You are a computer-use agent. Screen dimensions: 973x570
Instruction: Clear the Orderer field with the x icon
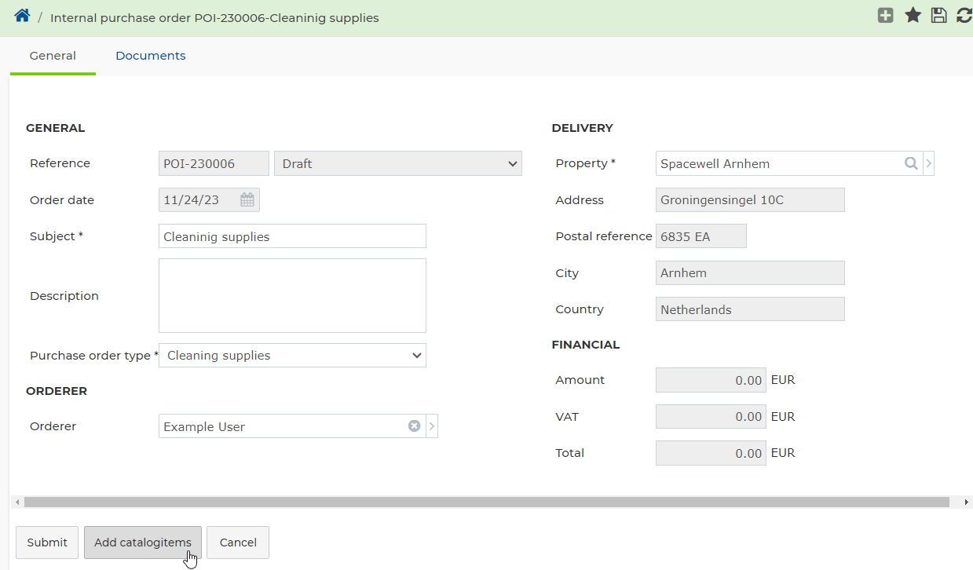[414, 426]
